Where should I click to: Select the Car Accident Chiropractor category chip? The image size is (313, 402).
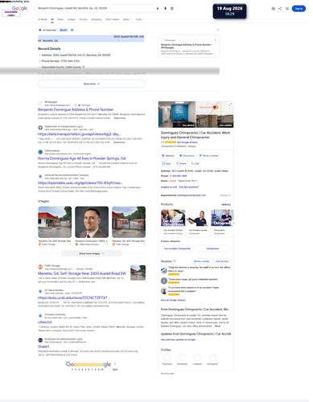coord(177,248)
